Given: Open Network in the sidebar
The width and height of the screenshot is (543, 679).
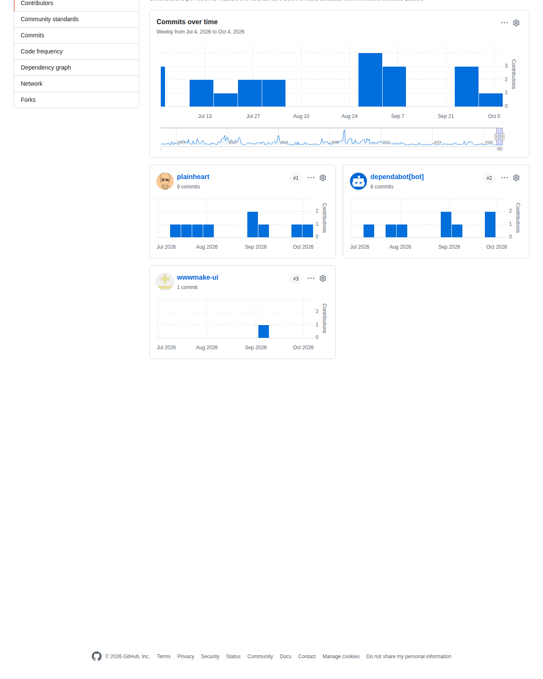Looking at the screenshot, I should coord(76,84).
